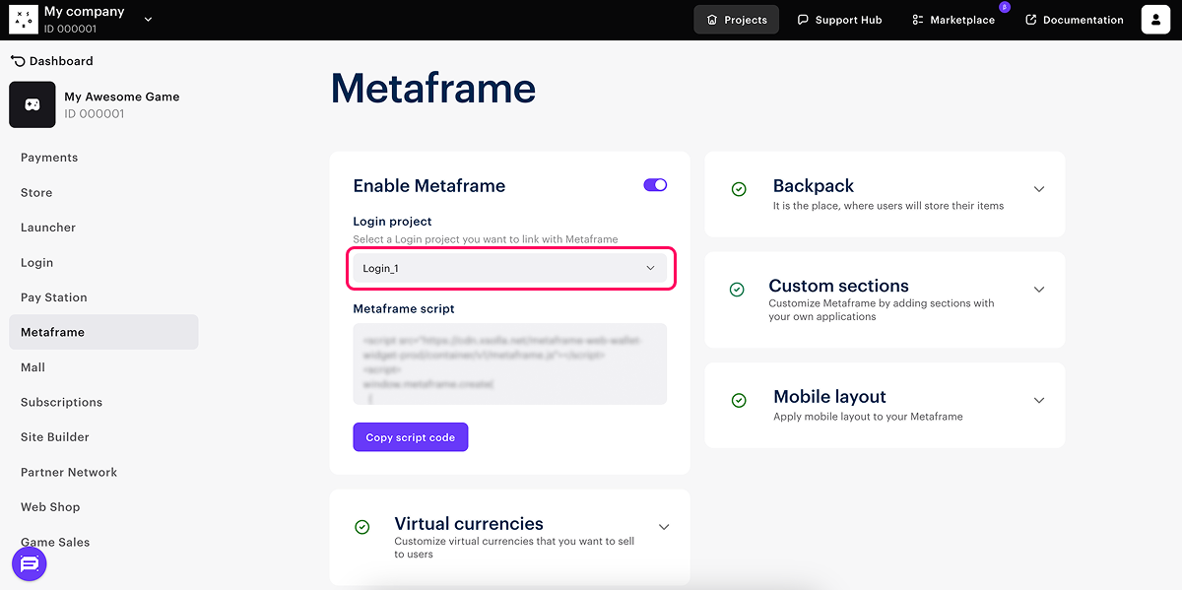Open the Projects tab
The height and width of the screenshot is (590, 1182).
coord(737,20)
